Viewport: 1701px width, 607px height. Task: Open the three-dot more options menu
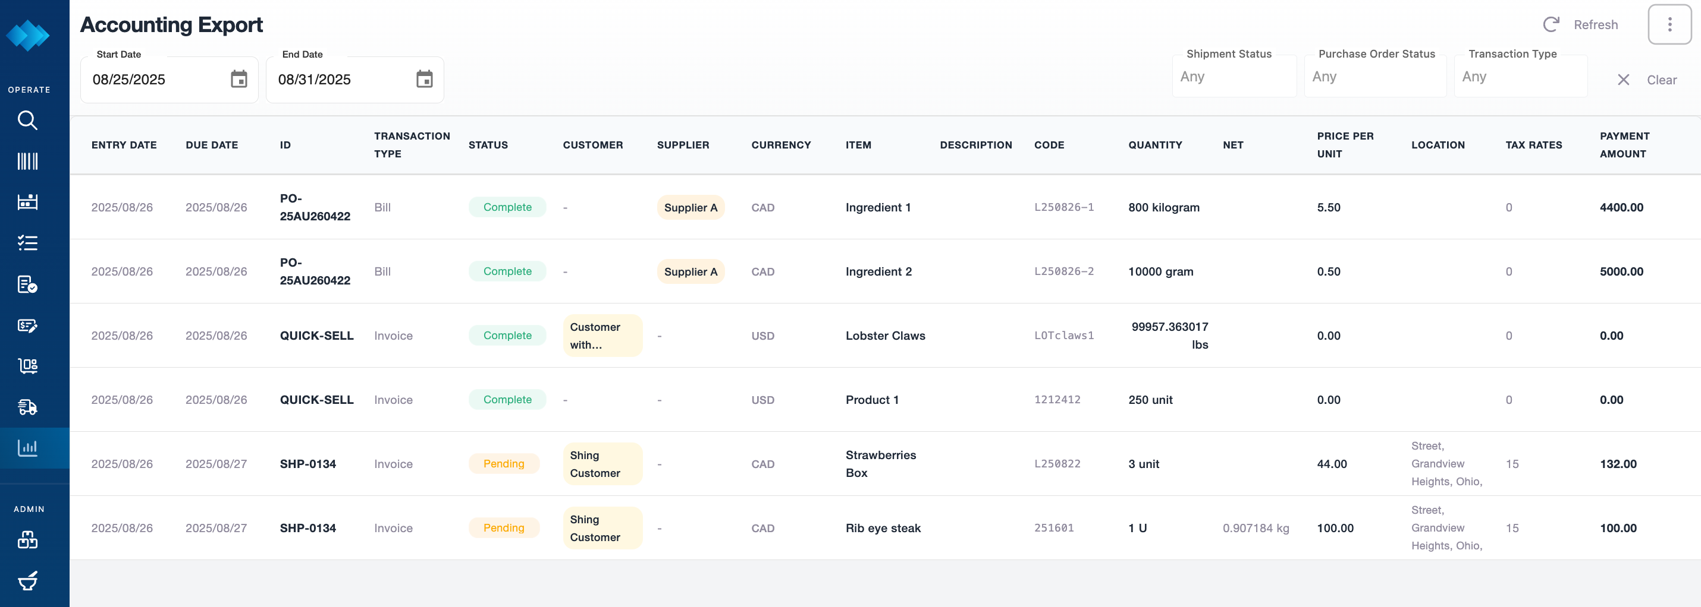point(1669,24)
